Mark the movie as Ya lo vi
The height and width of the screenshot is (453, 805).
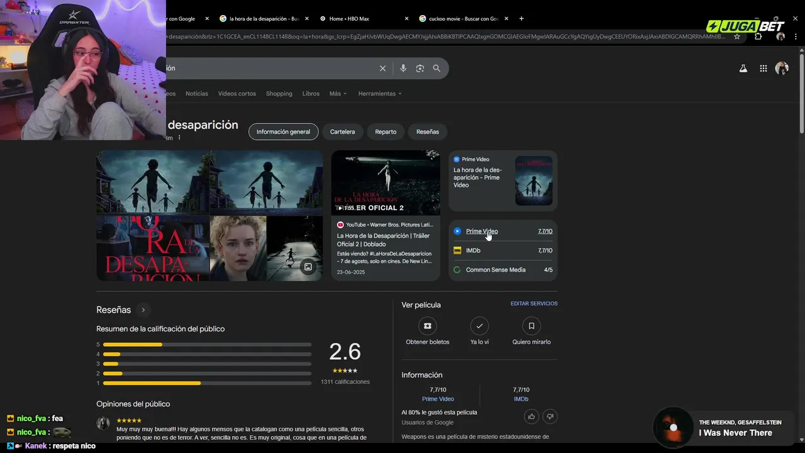479,325
